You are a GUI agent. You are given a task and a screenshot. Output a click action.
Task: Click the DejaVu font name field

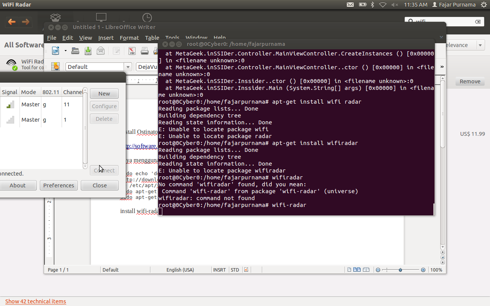pos(147,67)
